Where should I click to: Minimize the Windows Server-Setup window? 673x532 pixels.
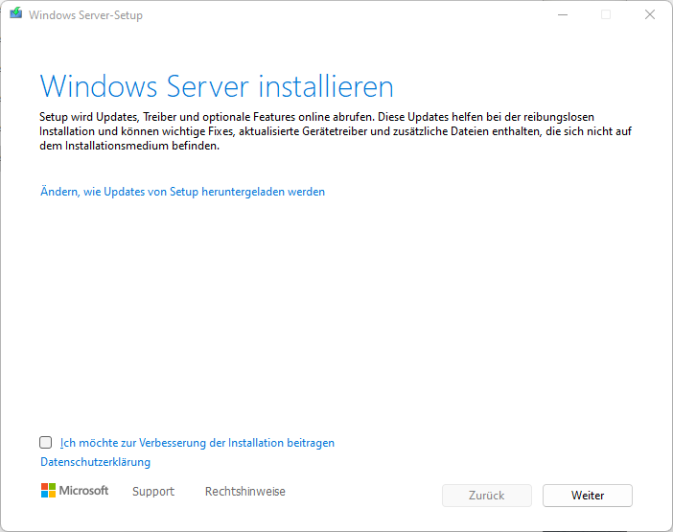point(561,14)
